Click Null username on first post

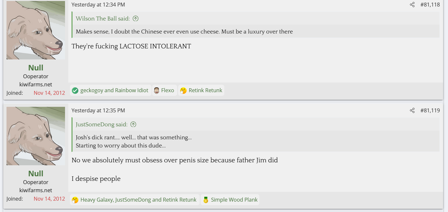point(36,68)
